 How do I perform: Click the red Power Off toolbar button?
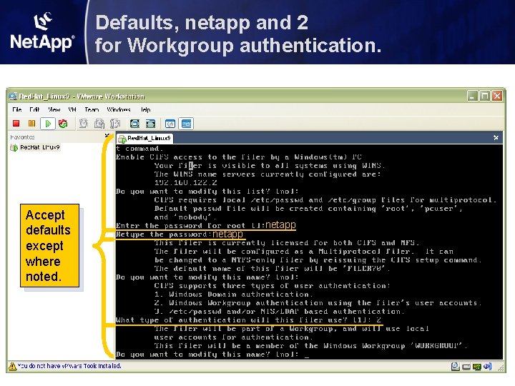16,124
